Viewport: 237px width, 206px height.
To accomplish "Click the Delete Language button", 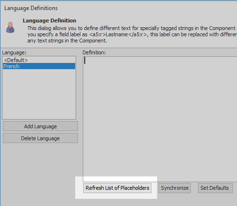I will point(40,138).
